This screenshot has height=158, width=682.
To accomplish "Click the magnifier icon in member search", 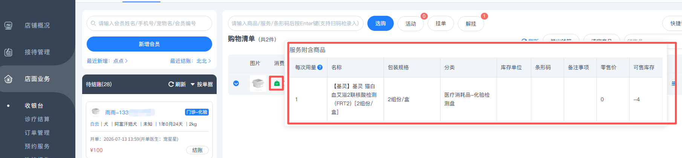I will (x=93, y=23).
